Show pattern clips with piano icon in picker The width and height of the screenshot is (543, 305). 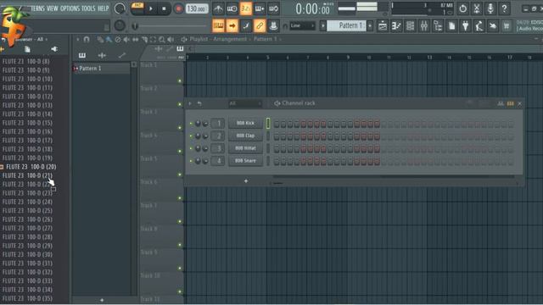tap(82, 55)
